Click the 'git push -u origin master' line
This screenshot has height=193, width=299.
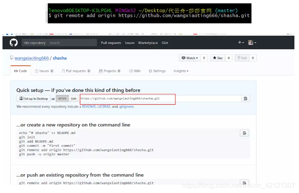[44, 154]
